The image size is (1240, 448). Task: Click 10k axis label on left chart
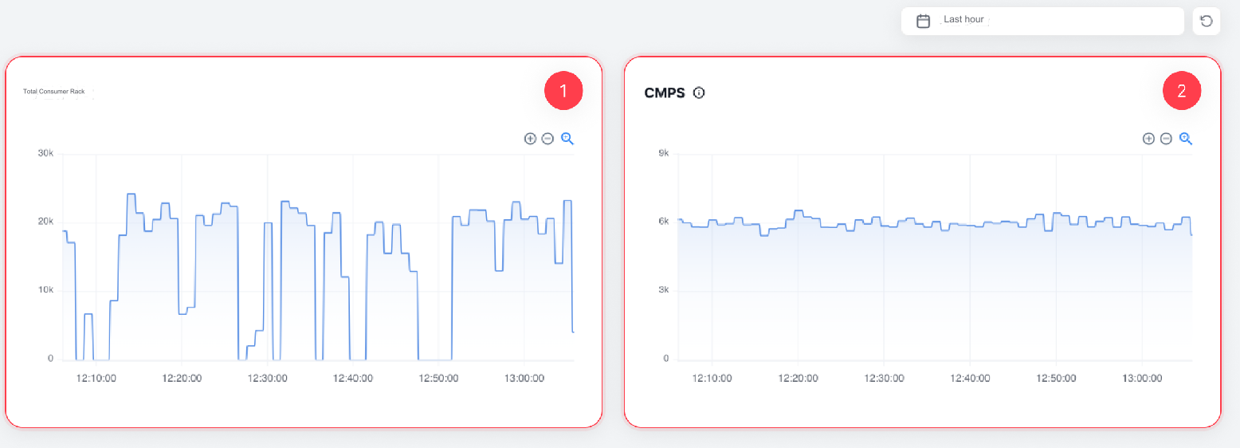point(45,290)
